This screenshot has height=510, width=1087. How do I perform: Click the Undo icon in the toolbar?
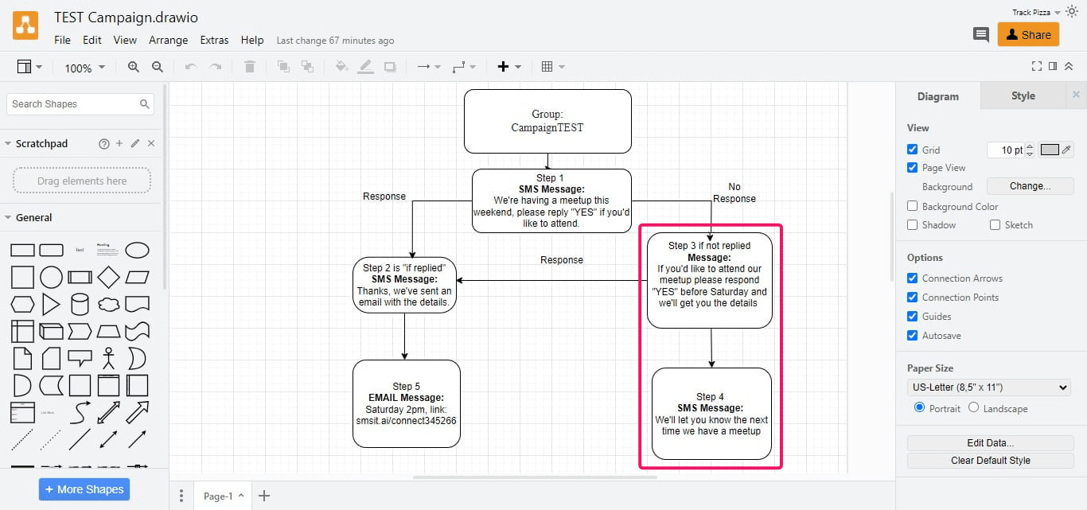(x=191, y=67)
